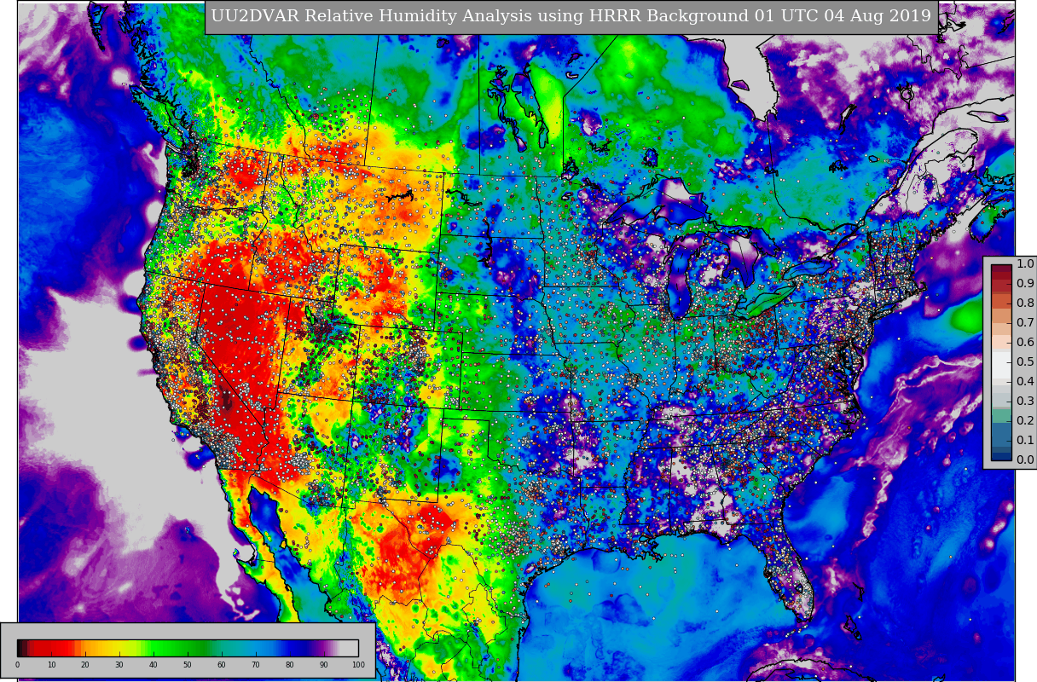
Task: Click the UU2DVAR Relative Humidity Analysis title
Action: pos(571,16)
